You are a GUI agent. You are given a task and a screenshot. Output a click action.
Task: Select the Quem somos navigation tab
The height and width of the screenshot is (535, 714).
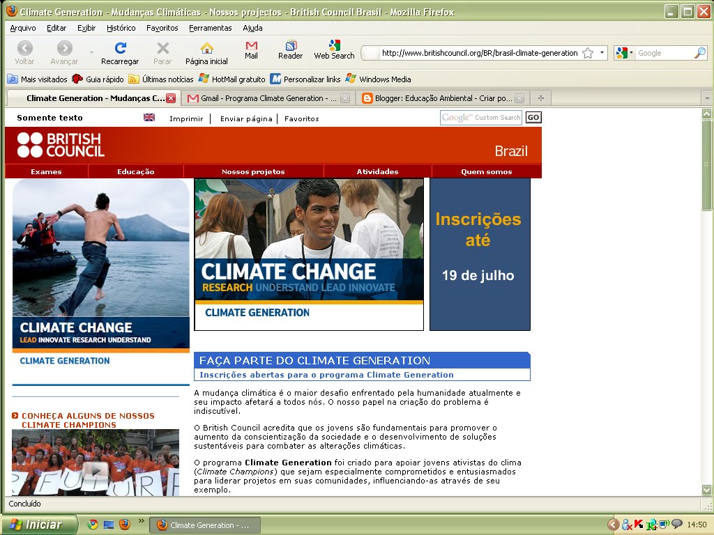(486, 171)
